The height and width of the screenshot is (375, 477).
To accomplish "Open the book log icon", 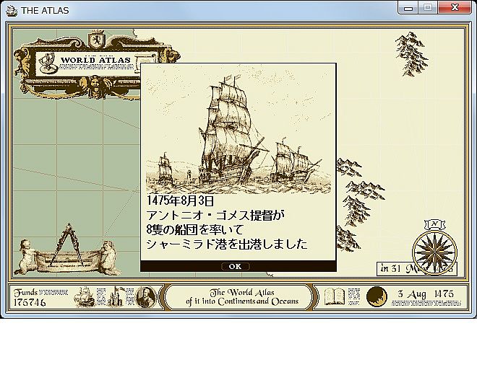I will coord(335,296).
